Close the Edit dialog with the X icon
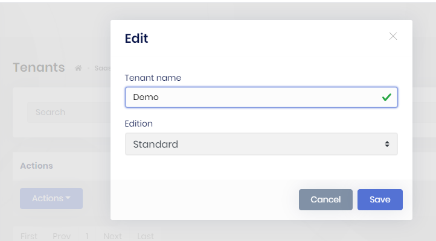Image resolution: width=436 pixels, height=241 pixels. (x=393, y=36)
